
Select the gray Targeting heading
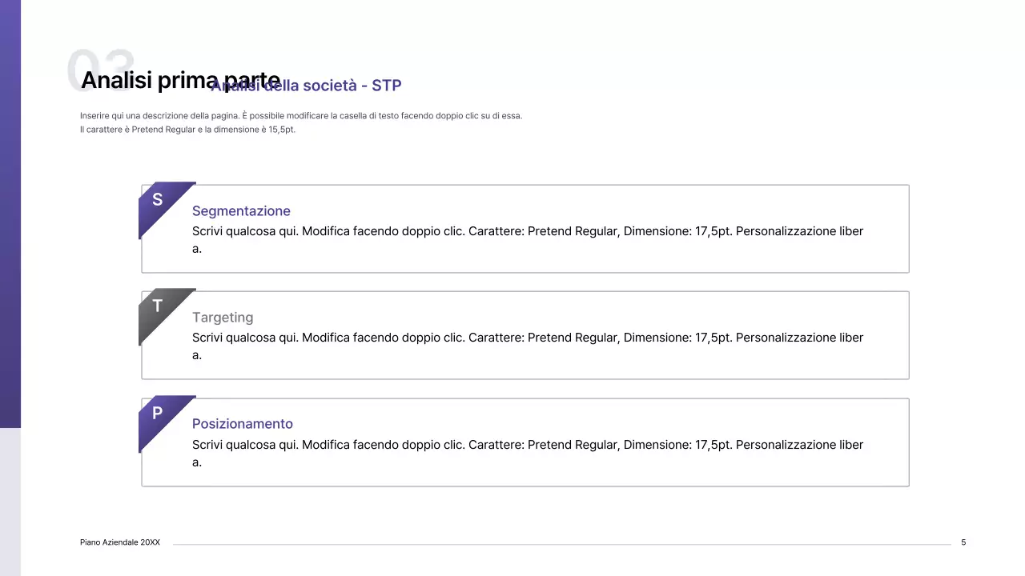pyautogui.click(x=223, y=318)
